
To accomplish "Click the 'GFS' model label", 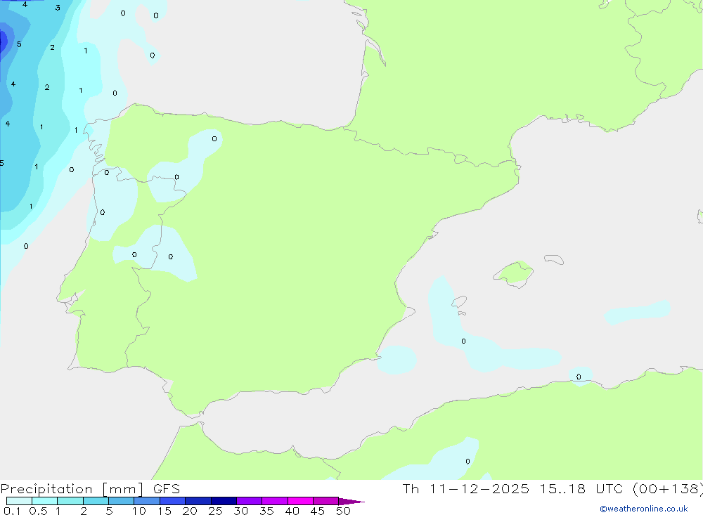I will 167,489.
